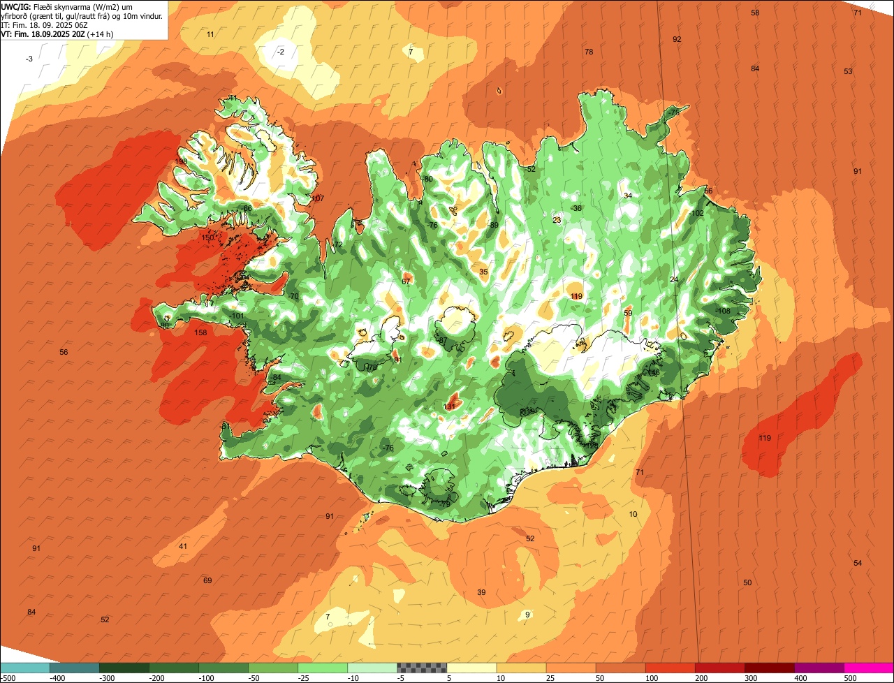
Task: Click the ocean value 78 at the top
Action: tap(589, 52)
